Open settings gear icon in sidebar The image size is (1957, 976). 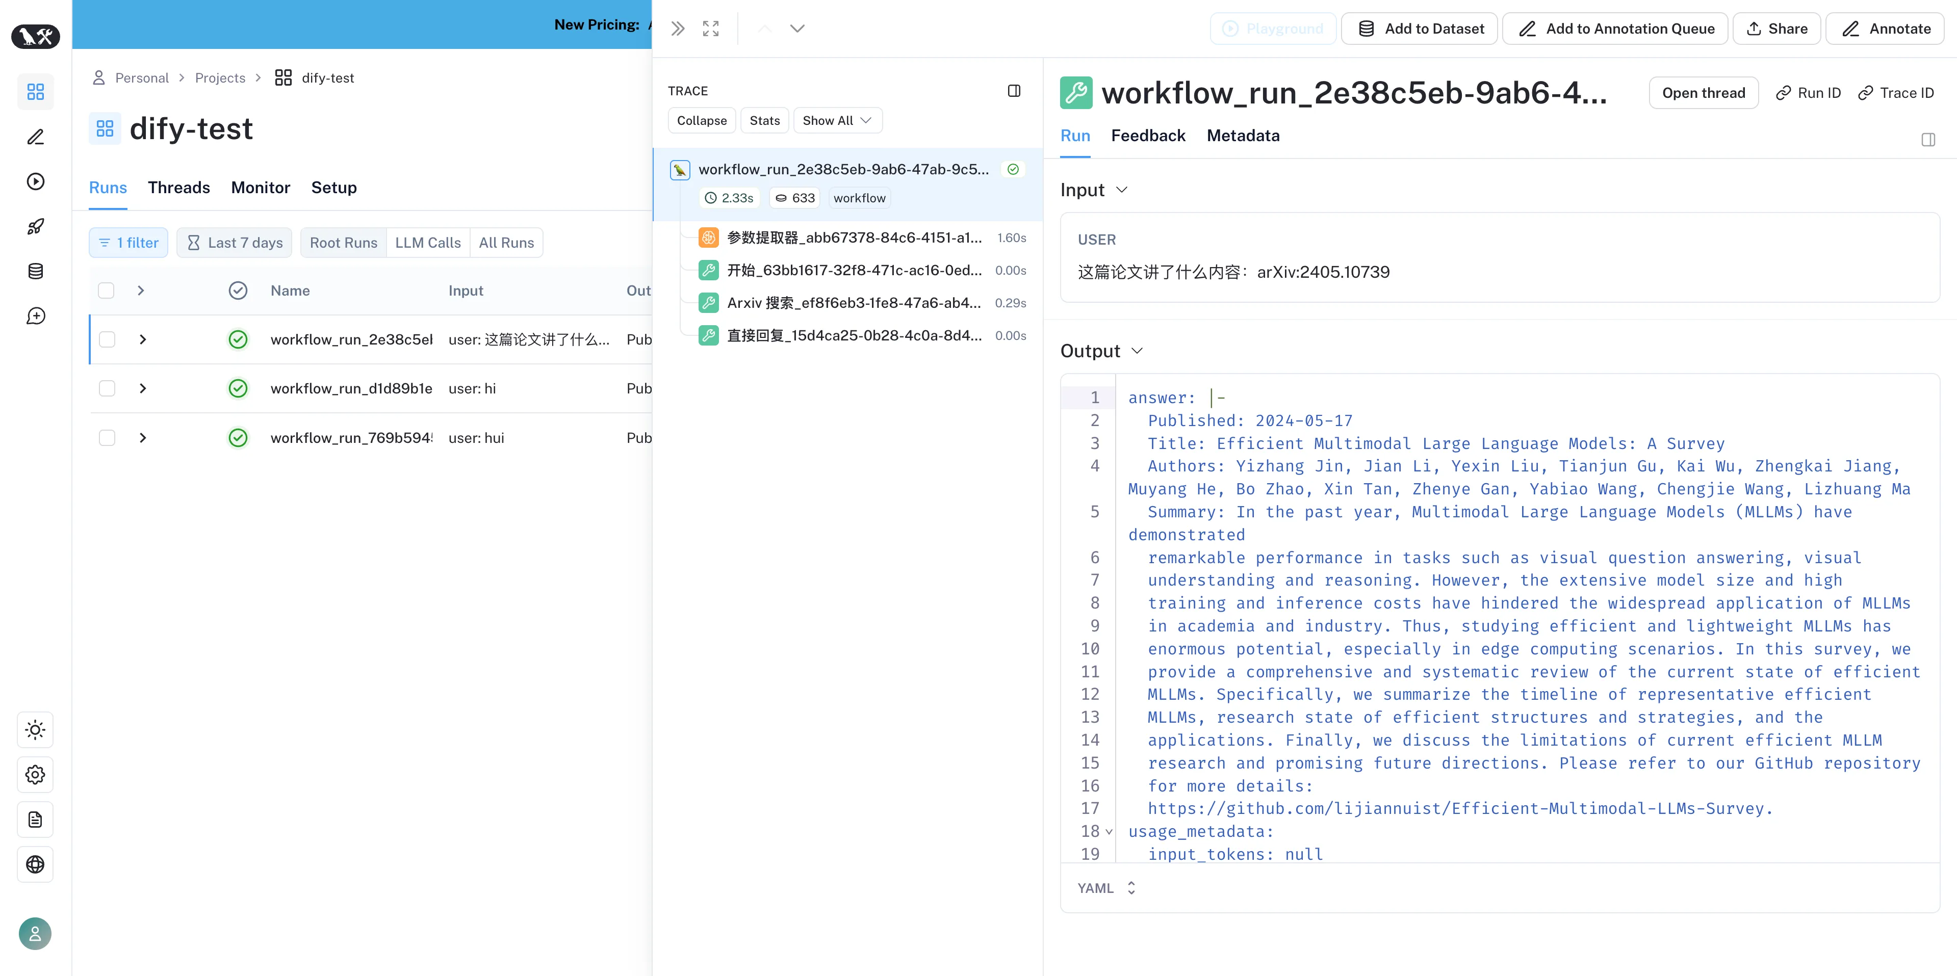35,775
